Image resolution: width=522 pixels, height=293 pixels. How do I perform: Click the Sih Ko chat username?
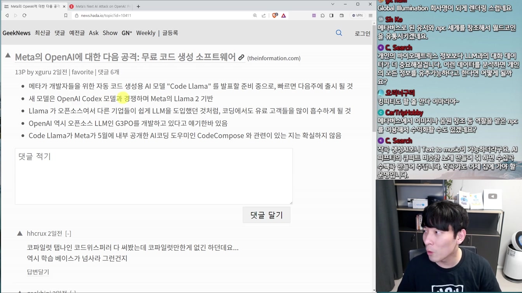393,19
